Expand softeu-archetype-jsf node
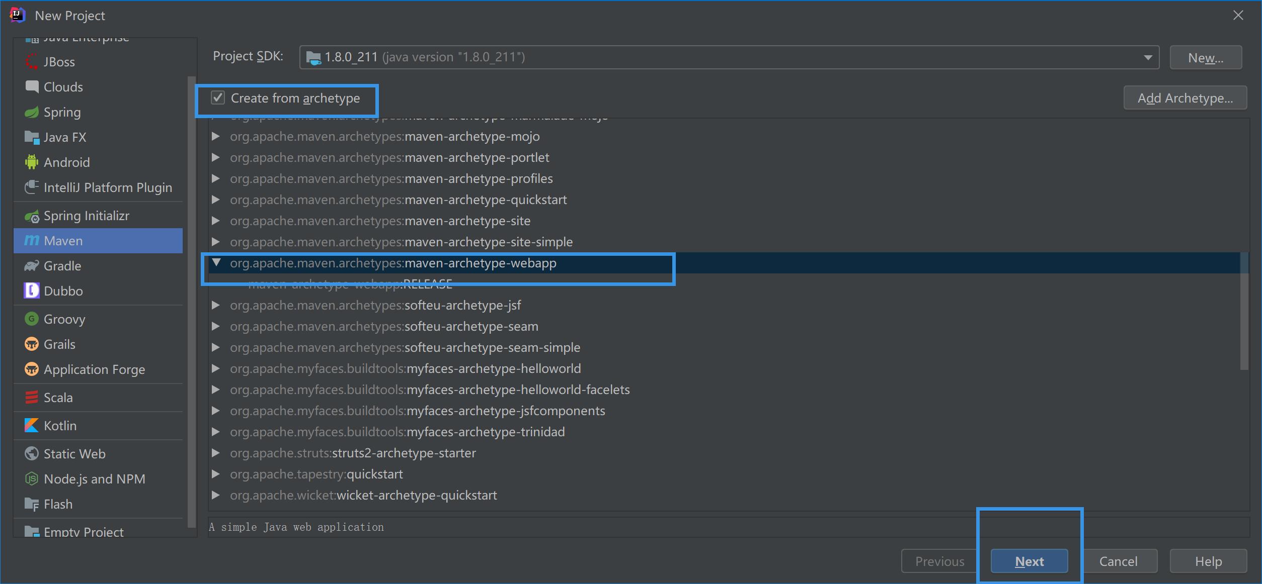Image resolution: width=1262 pixels, height=584 pixels. tap(216, 305)
